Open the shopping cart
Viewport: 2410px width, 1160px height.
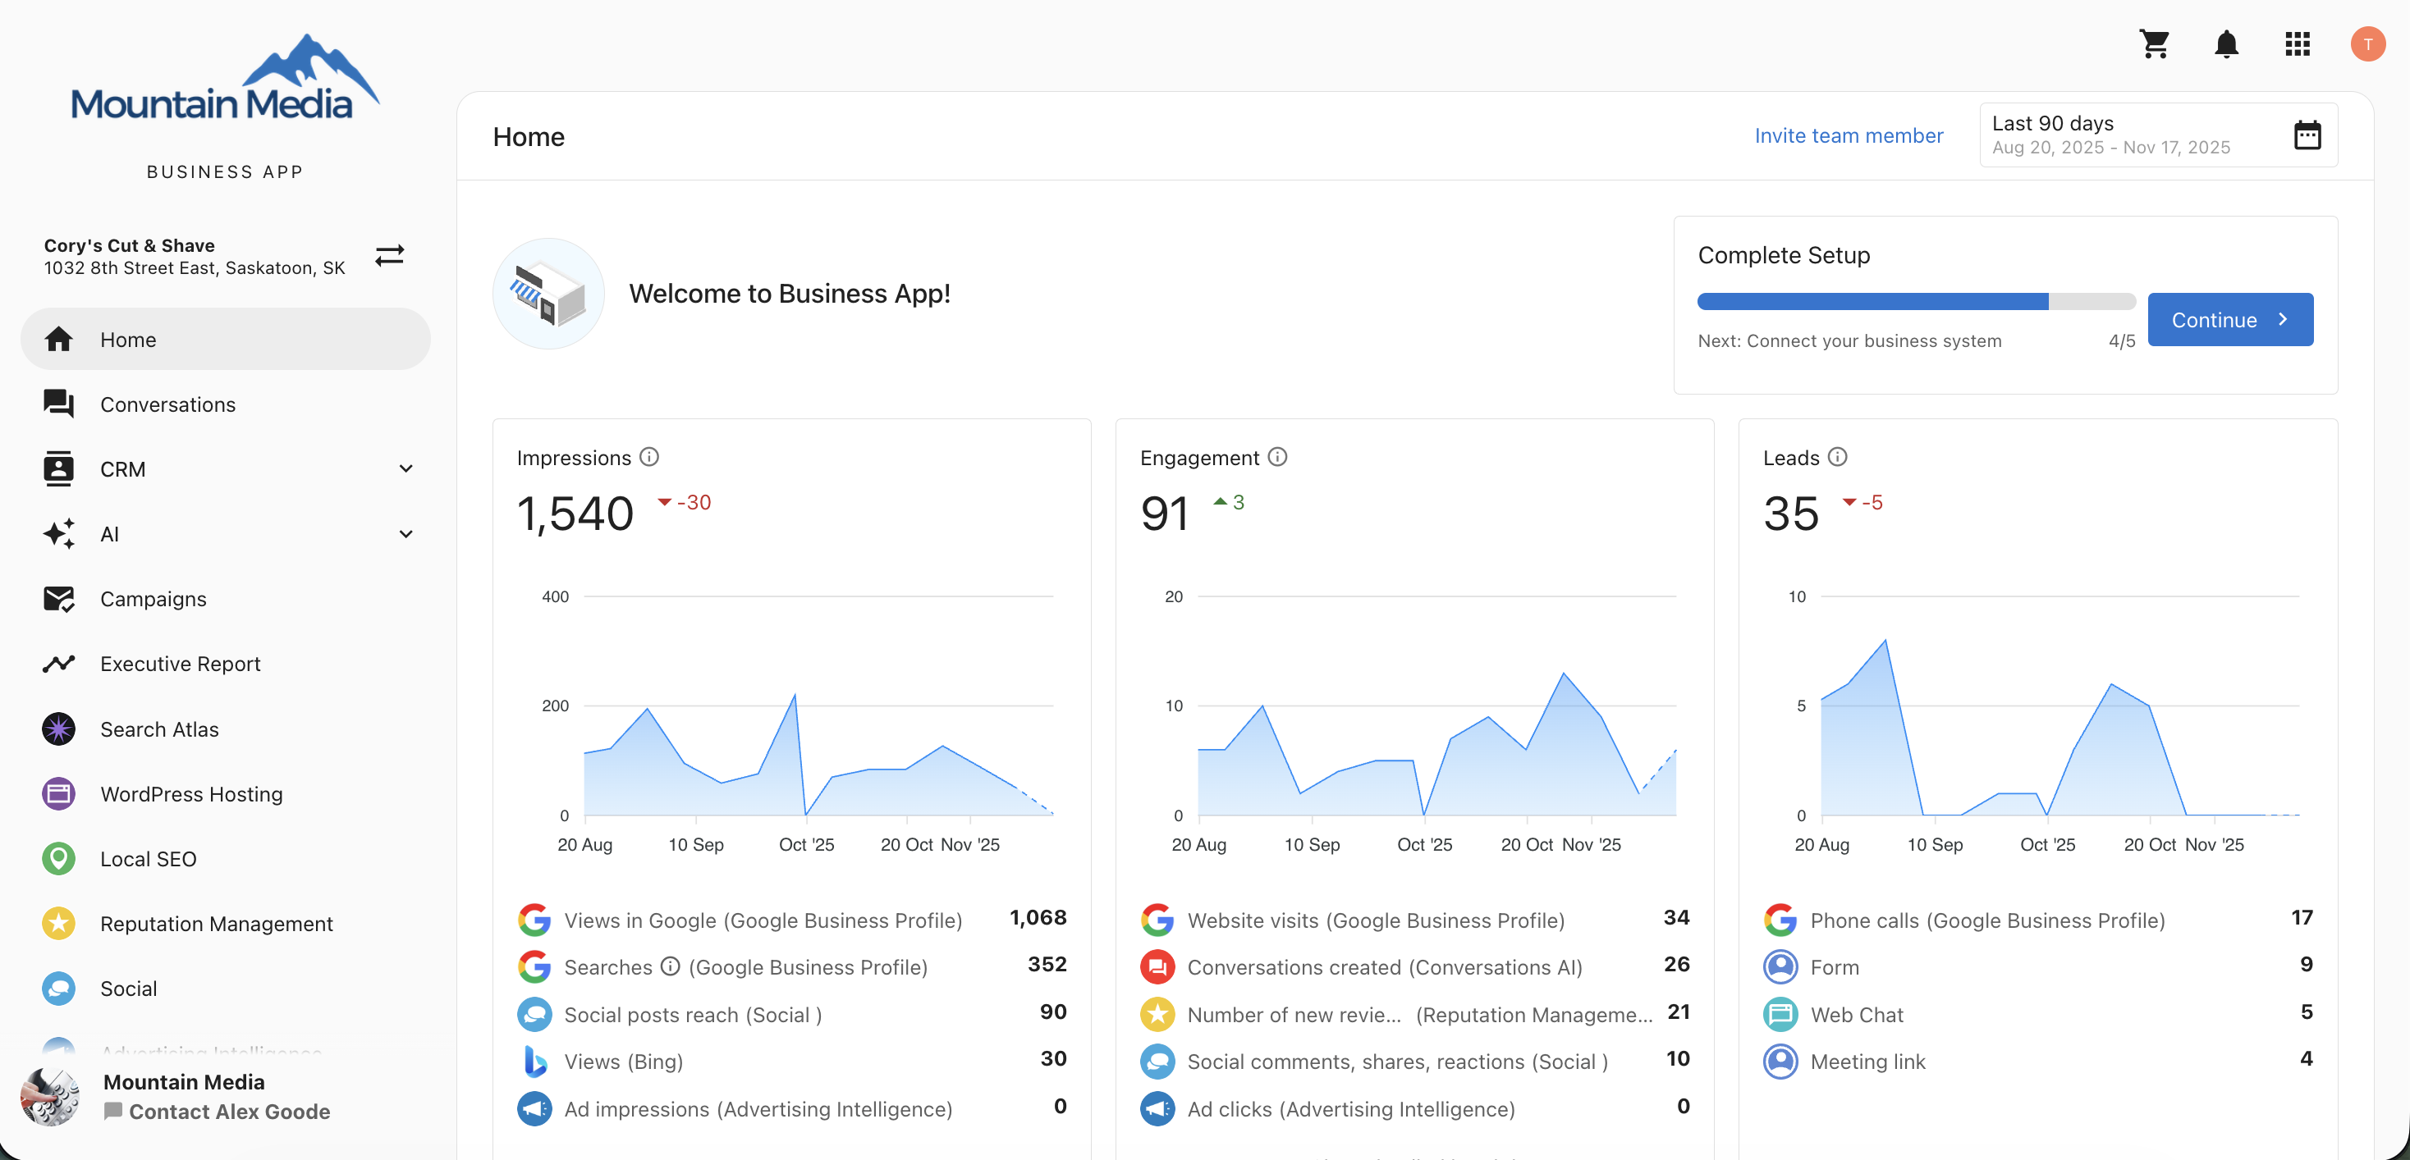click(2155, 44)
